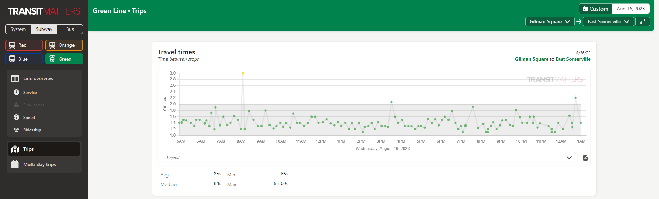
Task: Switch to the Bus view
Action: (70, 29)
